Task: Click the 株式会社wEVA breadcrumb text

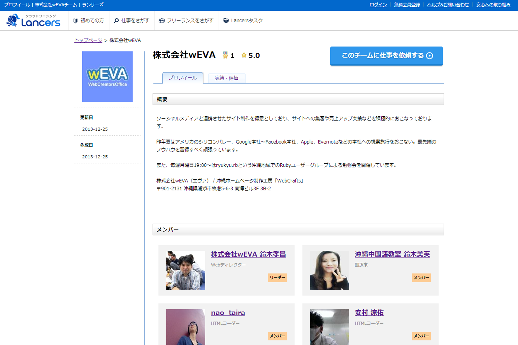Action: 125,40
